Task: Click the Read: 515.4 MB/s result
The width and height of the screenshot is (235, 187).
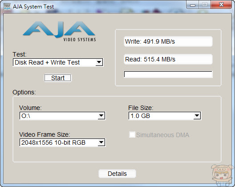Action: (x=168, y=59)
